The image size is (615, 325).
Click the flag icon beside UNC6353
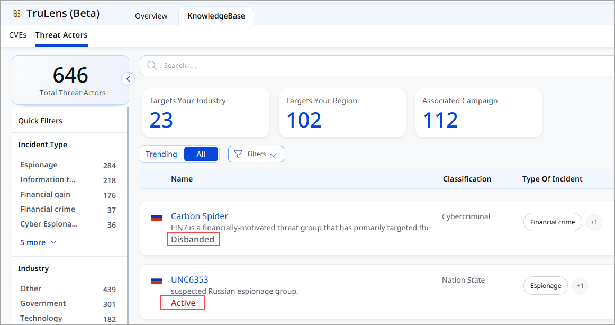point(157,281)
